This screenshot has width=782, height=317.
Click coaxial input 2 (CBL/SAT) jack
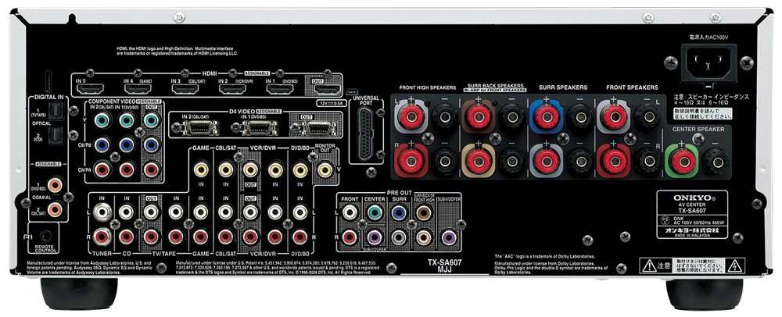tap(55, 209)
